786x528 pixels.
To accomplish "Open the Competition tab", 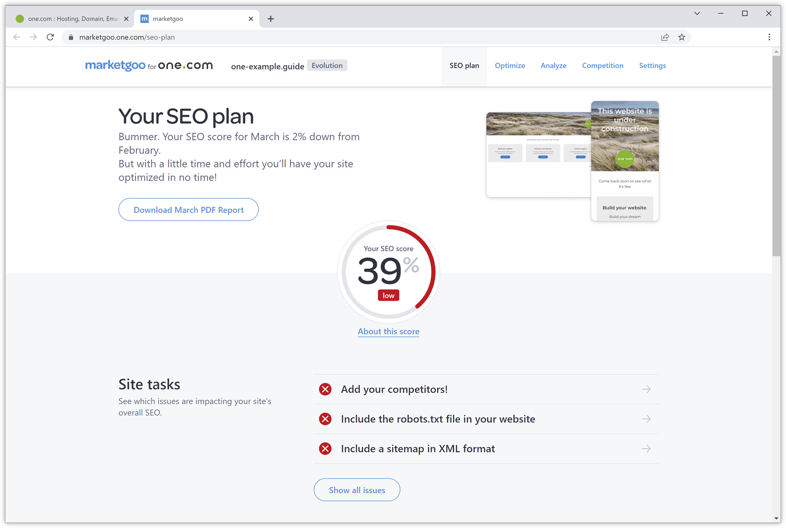I will 602,66.
